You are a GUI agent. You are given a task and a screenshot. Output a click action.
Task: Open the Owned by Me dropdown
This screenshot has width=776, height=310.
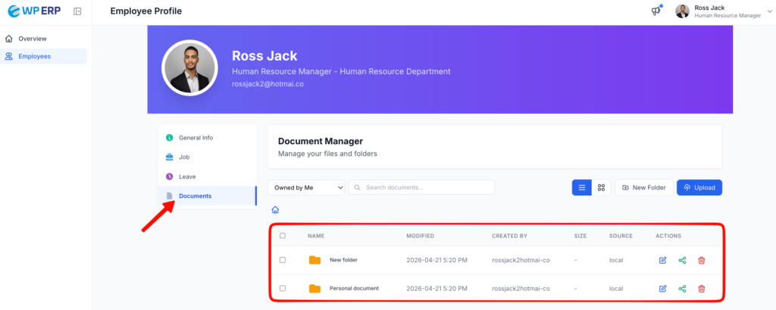pos(306,187)
